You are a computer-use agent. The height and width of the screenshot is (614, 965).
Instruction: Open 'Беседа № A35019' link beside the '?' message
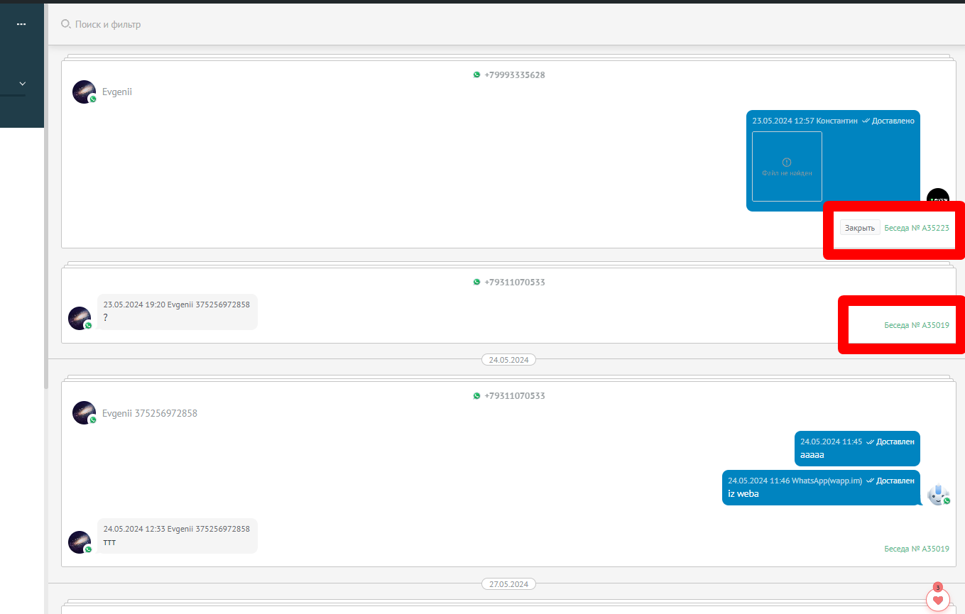click(916, 325)
